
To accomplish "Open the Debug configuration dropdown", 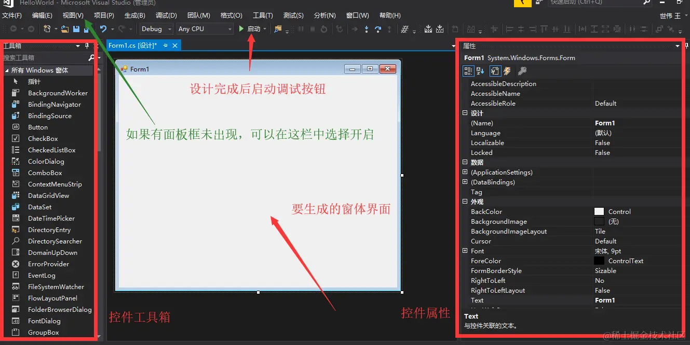I will click(x=156, y=29).
